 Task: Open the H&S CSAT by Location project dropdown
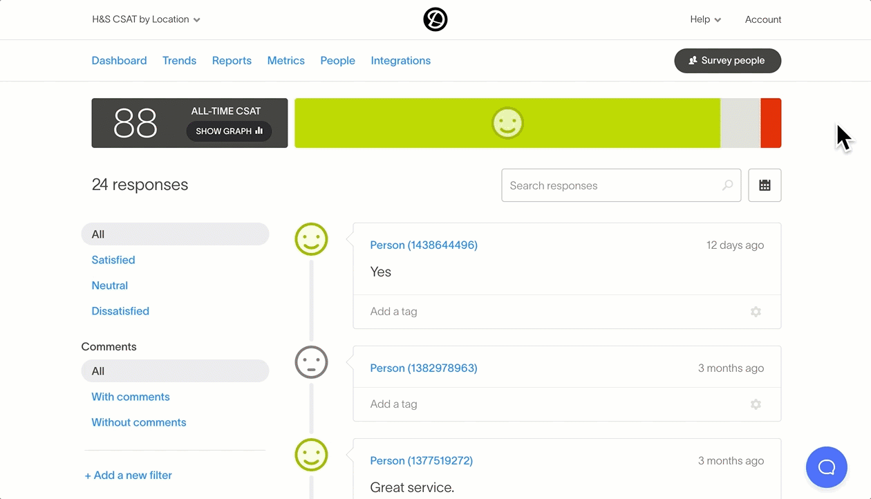coord(146,19)
